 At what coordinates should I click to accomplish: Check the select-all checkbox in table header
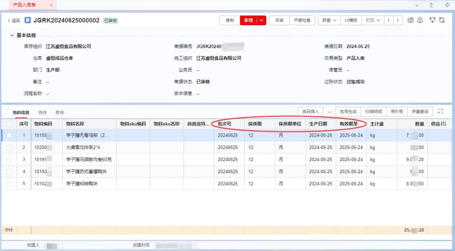10,124
